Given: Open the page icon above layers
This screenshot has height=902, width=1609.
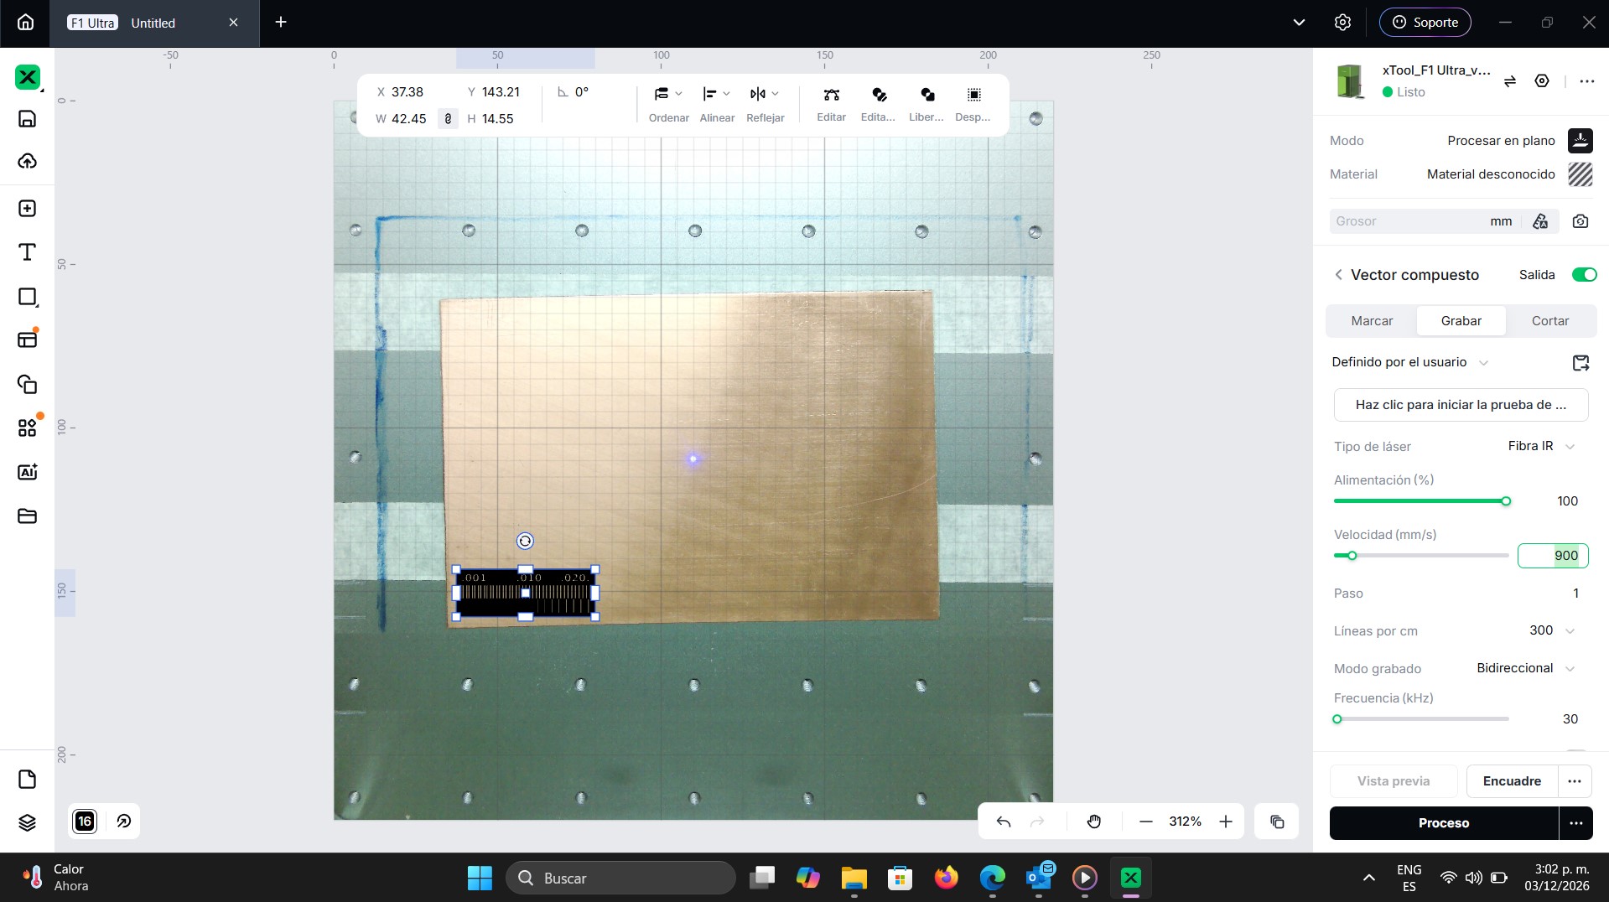Looking at the screenshot, I should 27,780.
